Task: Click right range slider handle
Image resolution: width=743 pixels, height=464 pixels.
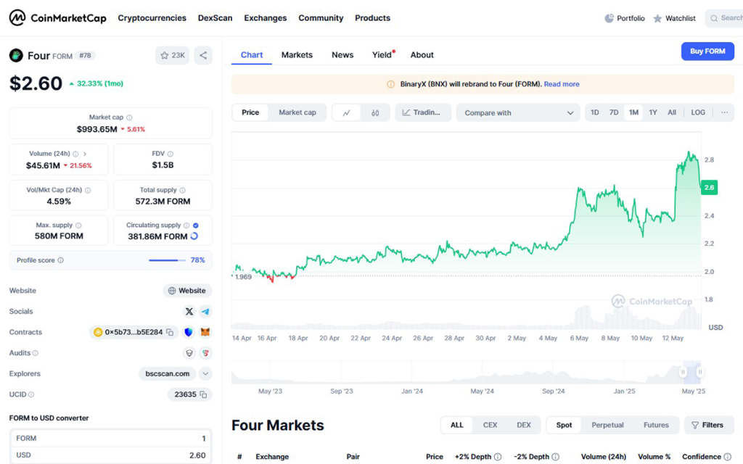Action: coord(700,372)
